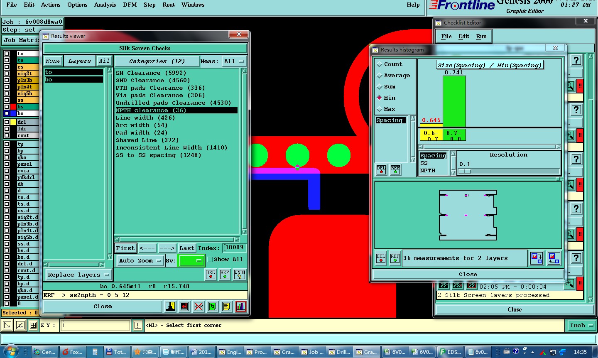Open calculator icon in taskbar
Viewport: 598px width, 358px height.
(x=95, y=352)
